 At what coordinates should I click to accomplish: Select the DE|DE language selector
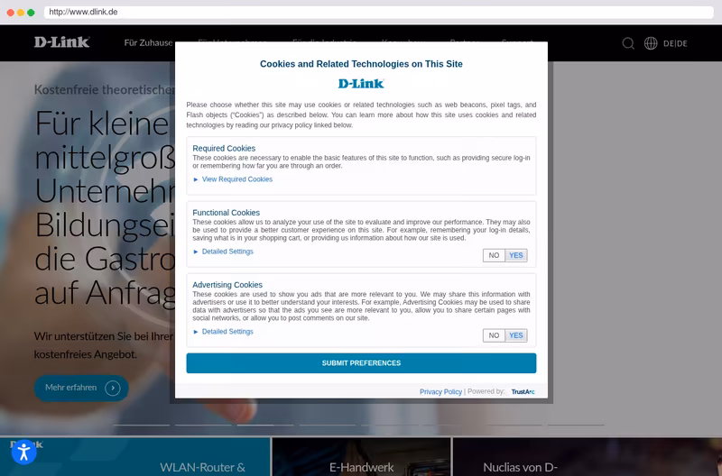[x=675, y=43]
